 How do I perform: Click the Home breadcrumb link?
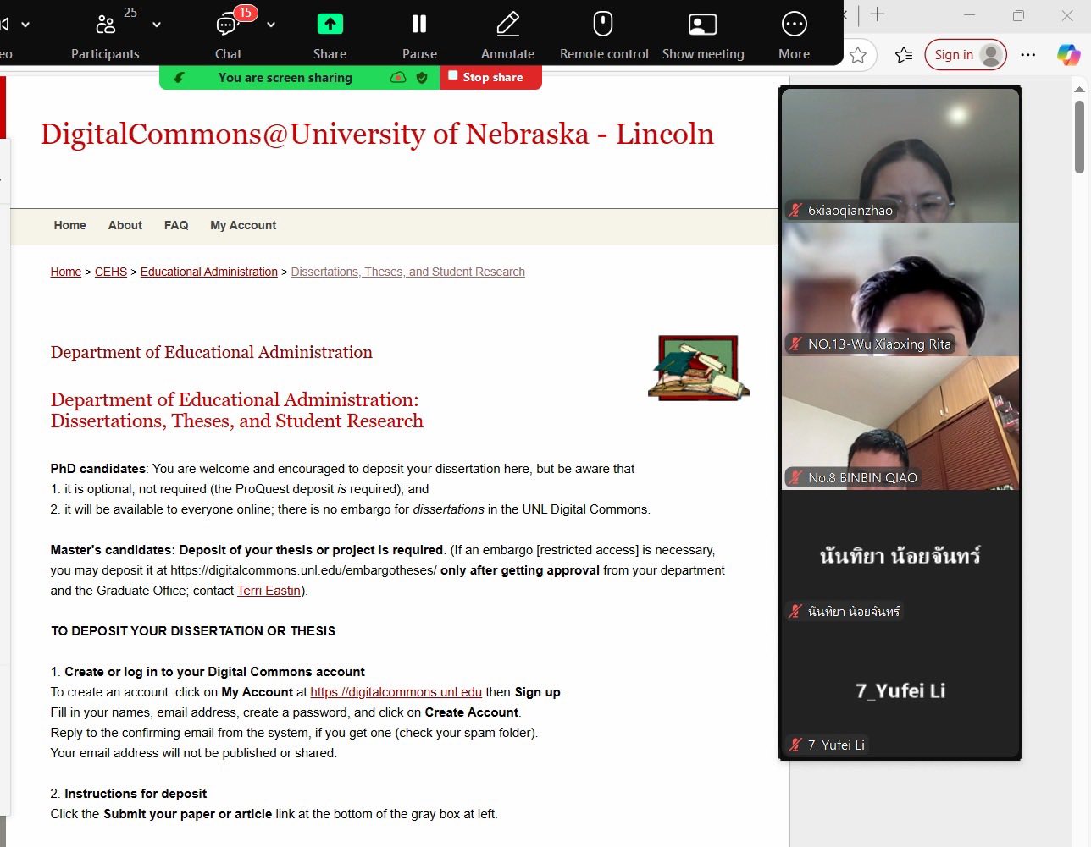pos(66,272)
